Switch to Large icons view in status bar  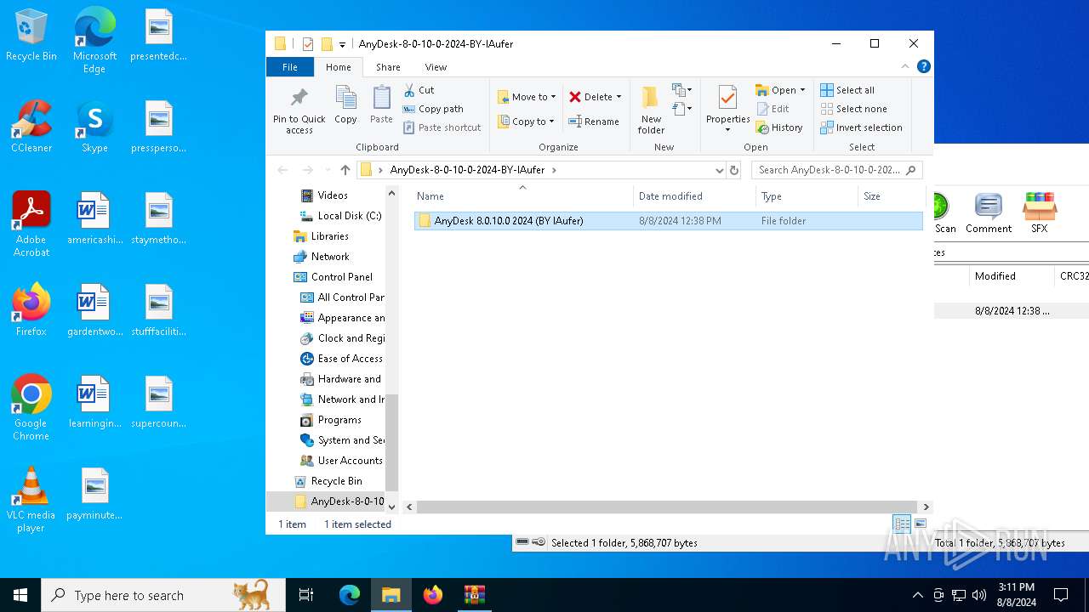point(920,524)
